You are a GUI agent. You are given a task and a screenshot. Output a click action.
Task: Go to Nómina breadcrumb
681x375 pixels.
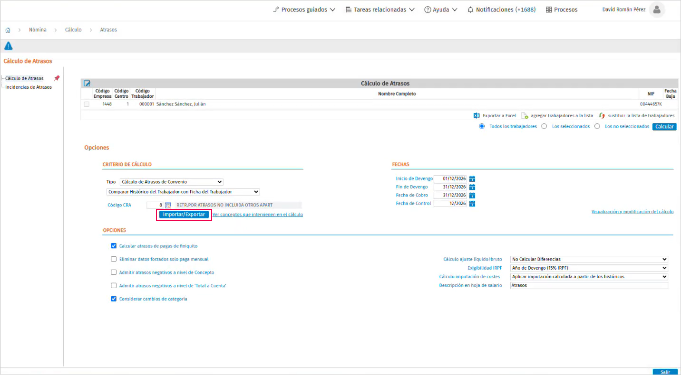(x=38, y=30)
